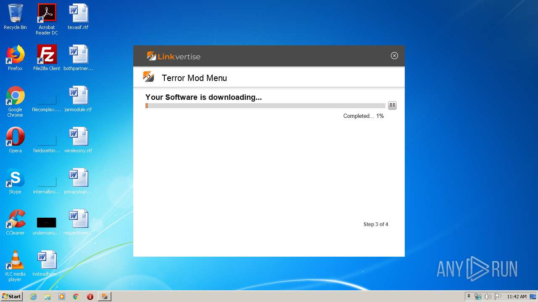Select the fieldssettin desktop file
Screen dimensions: 538x302
pyautogui.click(x=47, y=143)
